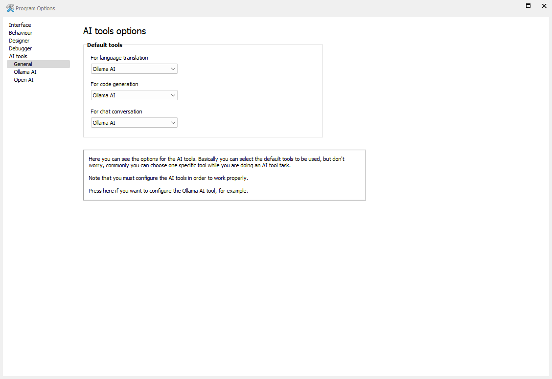Viewport: 552px width, 379px height.
Task: Click the 'For chat conversation' label
Action: (x=116, y=111)
